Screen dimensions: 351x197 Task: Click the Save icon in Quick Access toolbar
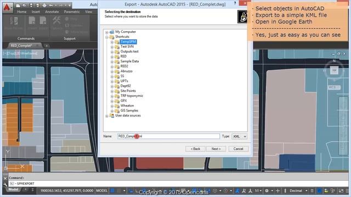31,5
